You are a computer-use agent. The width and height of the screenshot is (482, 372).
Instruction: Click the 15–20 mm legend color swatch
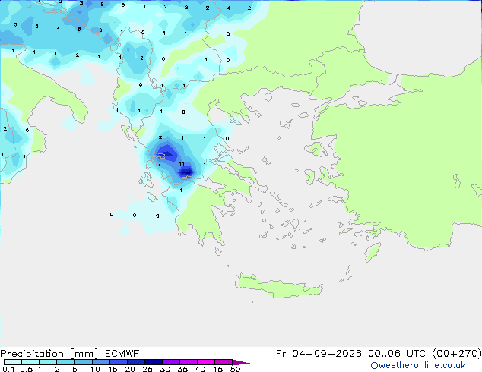click(x=119, y=362)
